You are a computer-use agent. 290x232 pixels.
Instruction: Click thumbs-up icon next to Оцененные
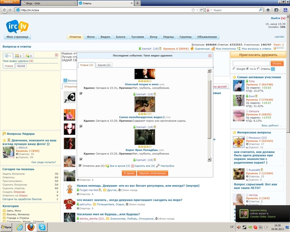point(192,49)
